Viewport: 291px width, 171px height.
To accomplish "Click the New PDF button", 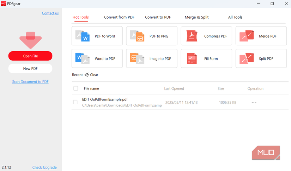I will [x=30, y=68].
